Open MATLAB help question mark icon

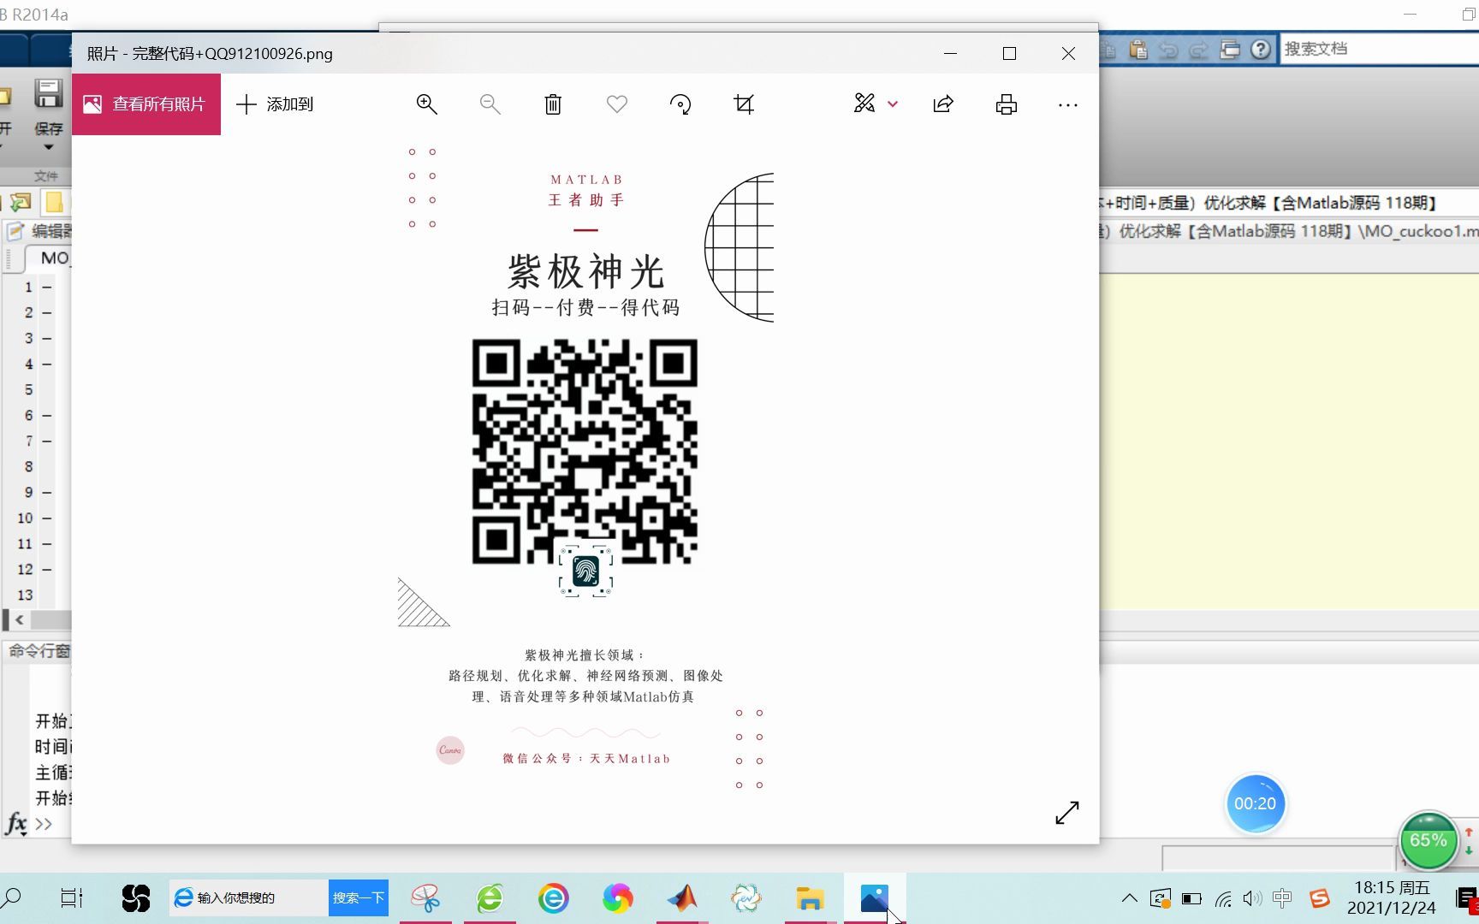tap(1260, 50)
